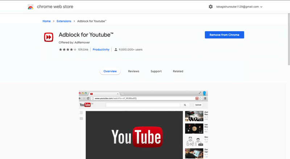Switch to the Support tab
The width and height of the screenshot is (290, 159).
(x=156, y=71)
